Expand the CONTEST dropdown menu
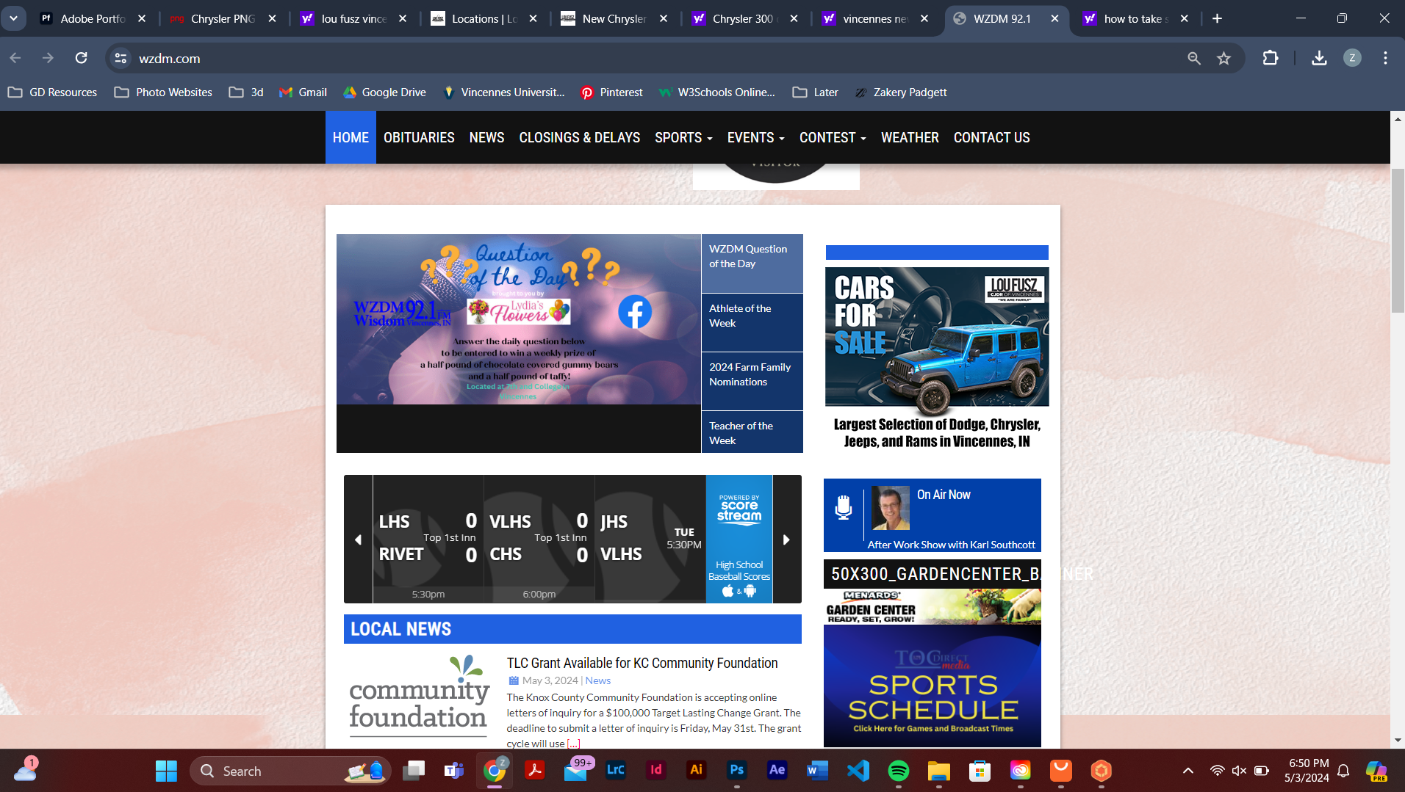 pos(833,137)
